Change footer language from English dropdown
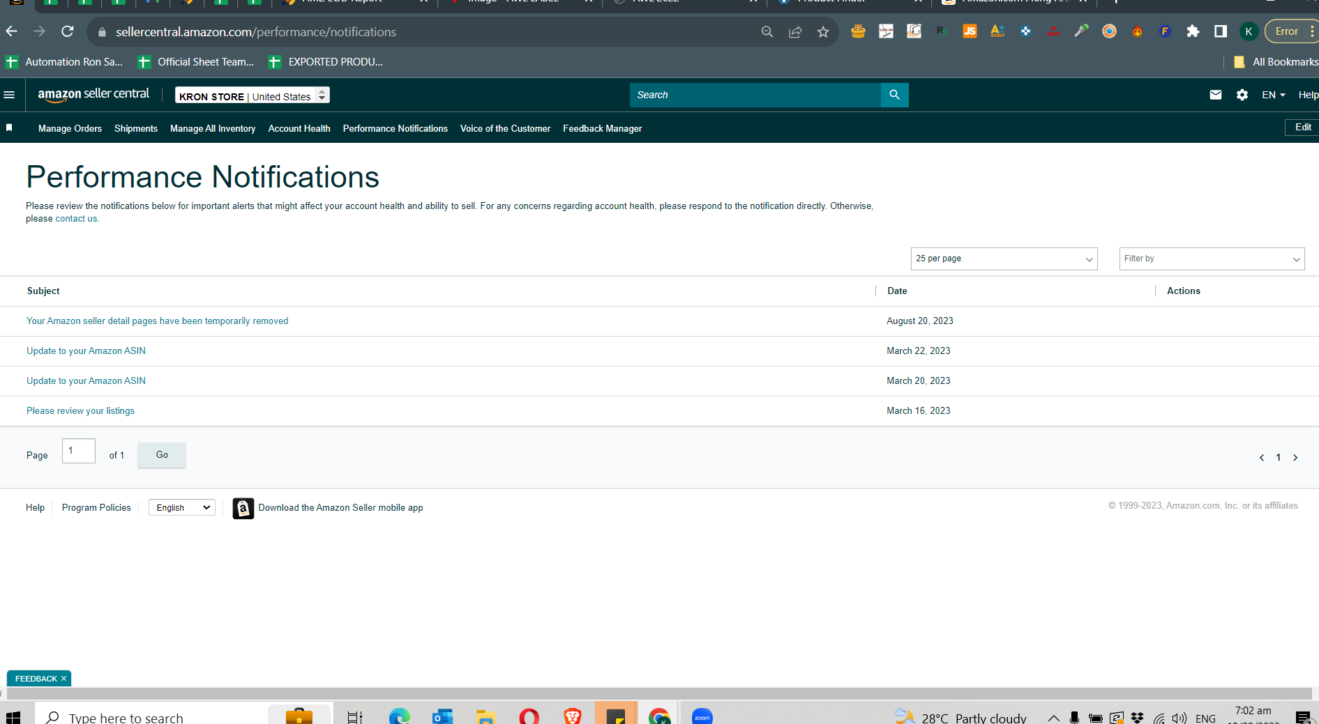This screenshot has height=724, width=1319. pyautogui.click(x=182, y=507)
